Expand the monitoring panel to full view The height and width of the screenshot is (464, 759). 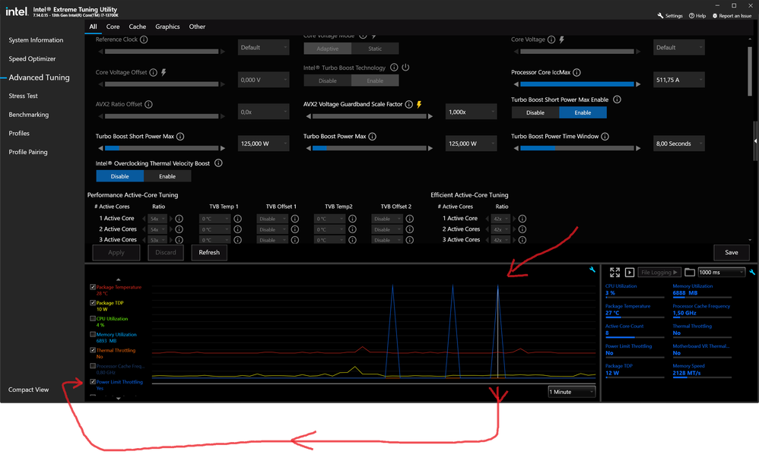click(x=615, y=273)
